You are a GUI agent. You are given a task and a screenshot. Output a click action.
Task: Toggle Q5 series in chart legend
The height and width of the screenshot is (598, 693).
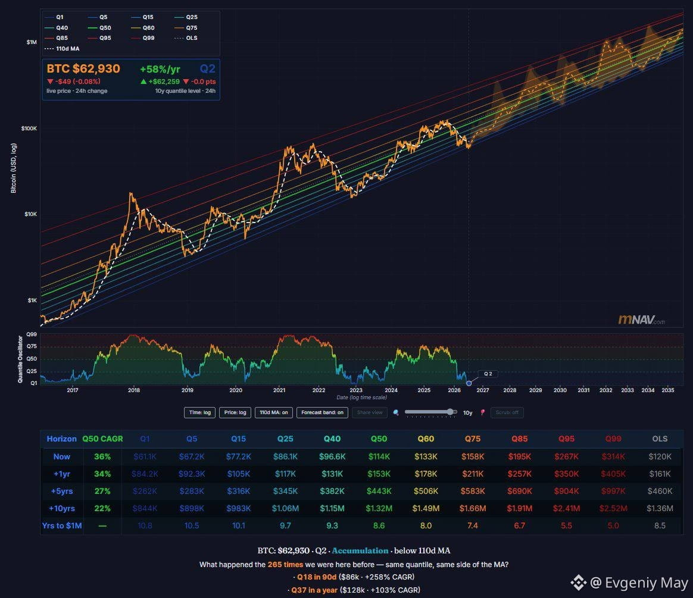click(98, 17)
